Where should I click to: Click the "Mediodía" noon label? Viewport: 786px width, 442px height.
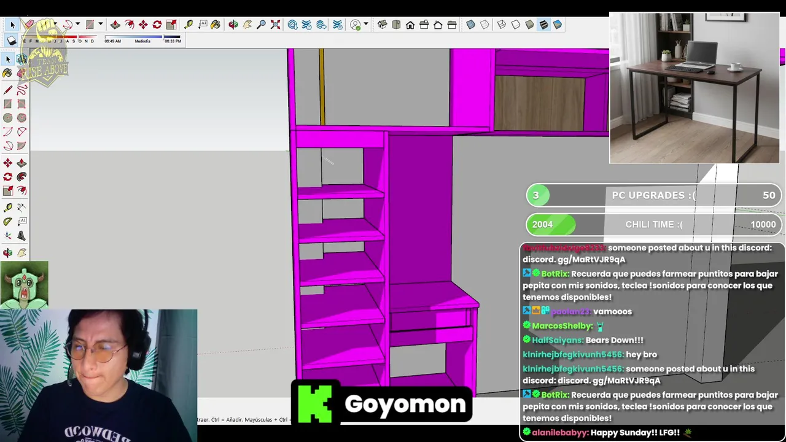click(x=142, y=41)
